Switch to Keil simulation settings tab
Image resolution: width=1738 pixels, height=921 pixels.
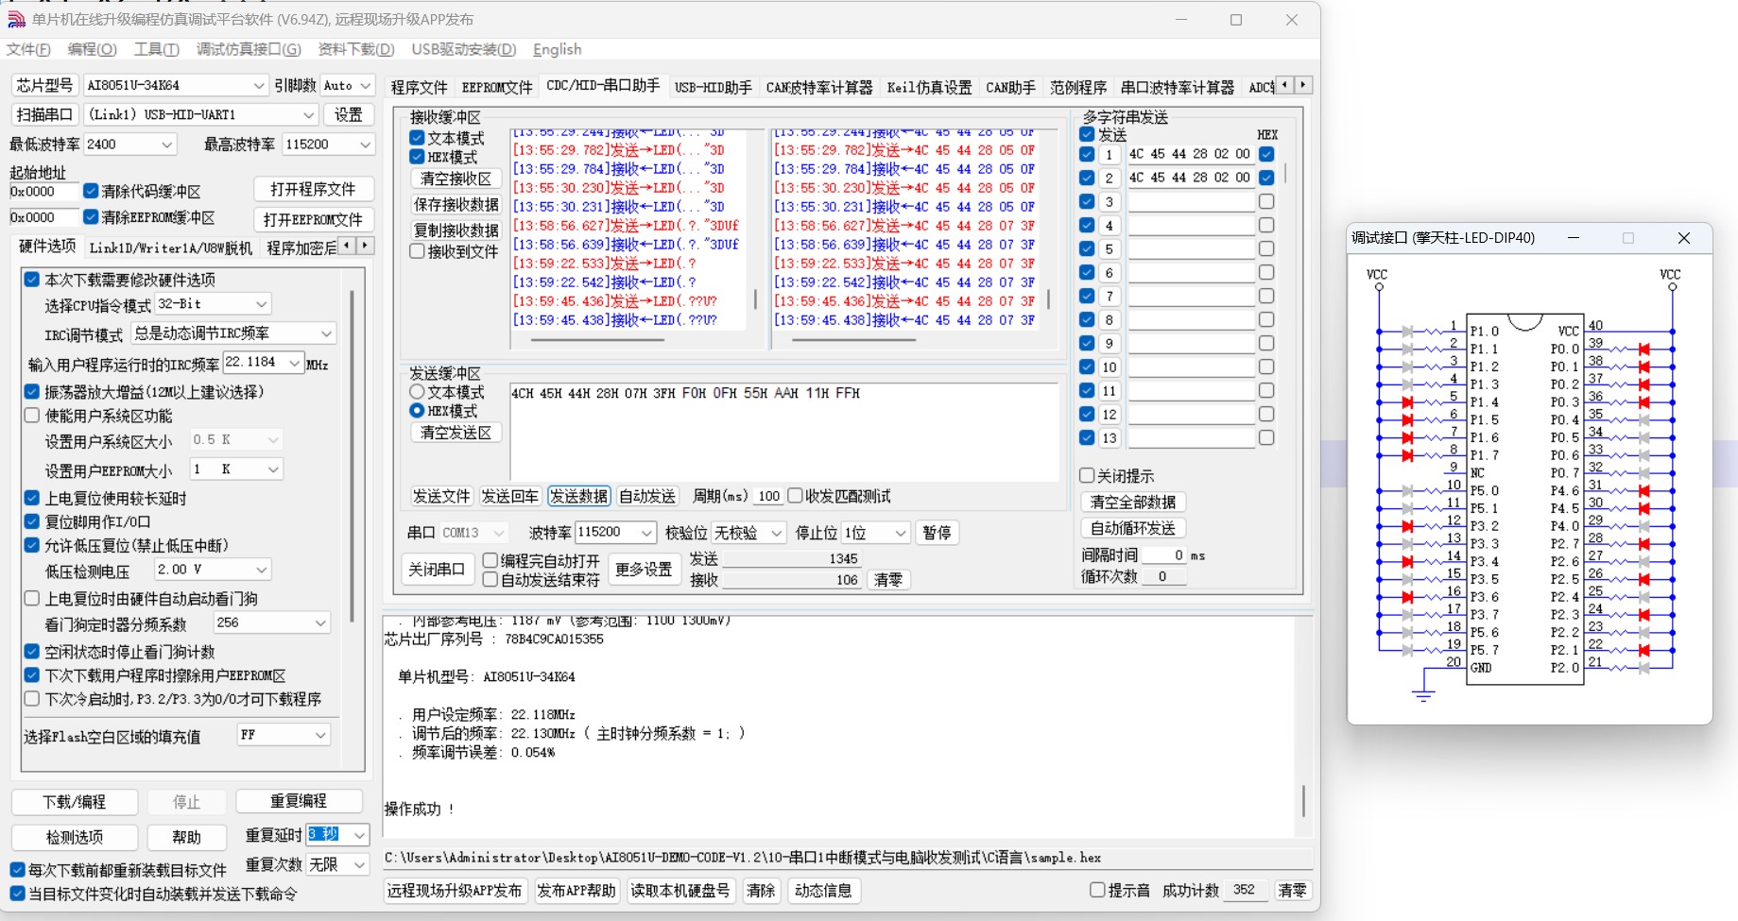pos(929,87)
